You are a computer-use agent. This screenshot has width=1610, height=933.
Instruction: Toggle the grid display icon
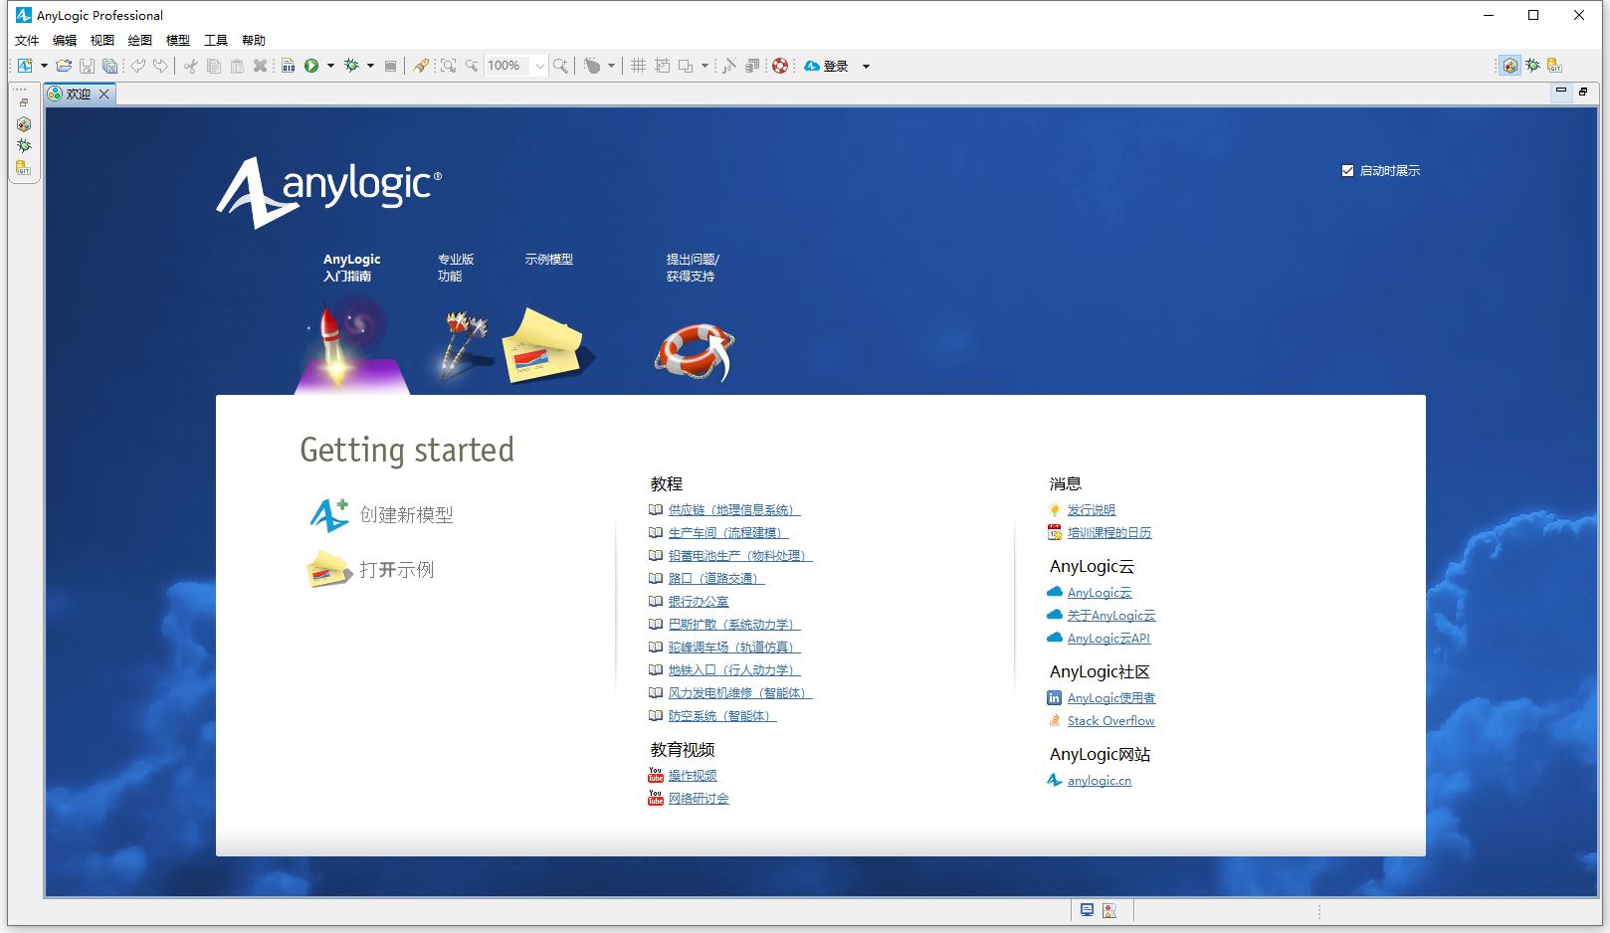639,66
